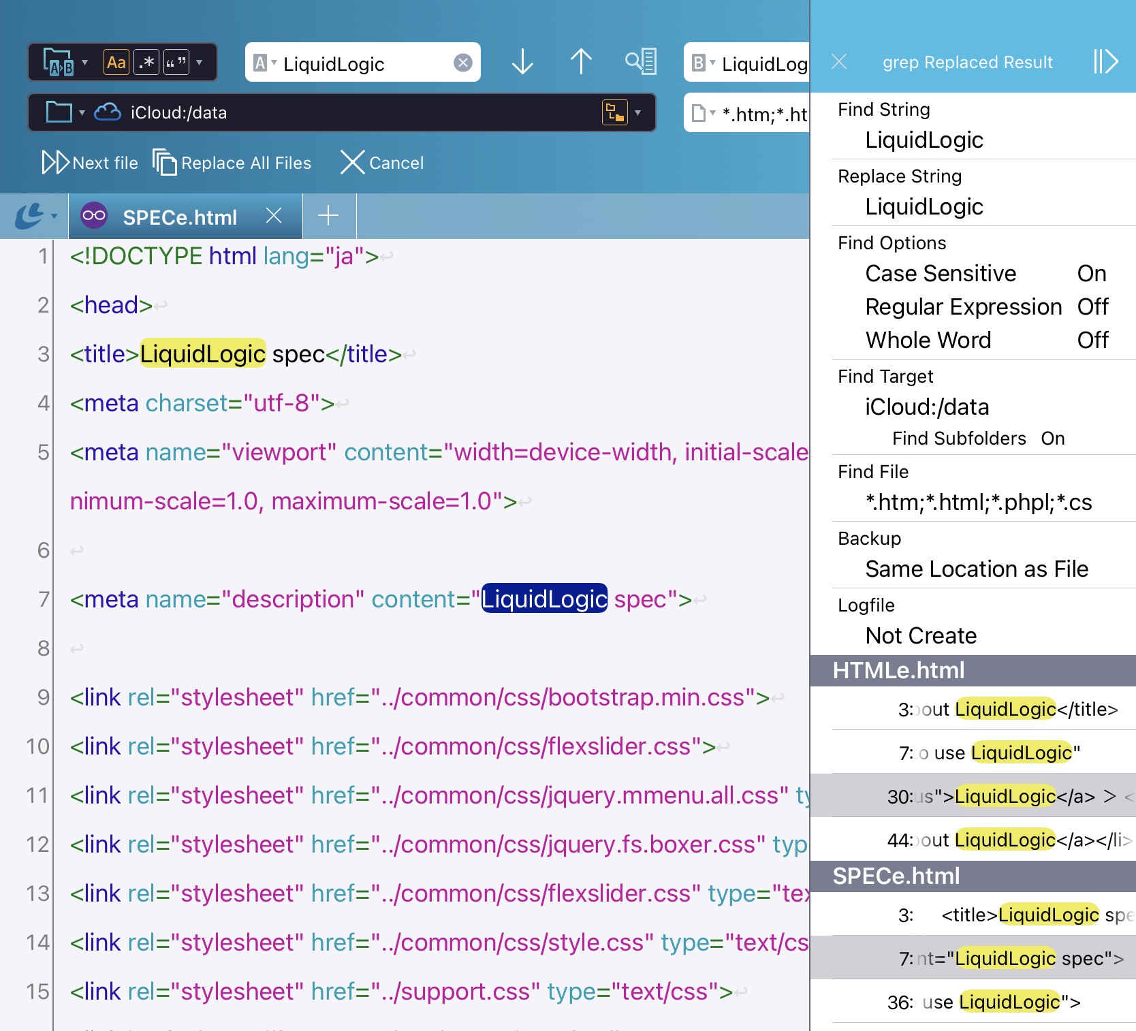The image size is (1136, 1031).
Task: Open the subfolder options dropdown arrow
Action: coord(638,112)
